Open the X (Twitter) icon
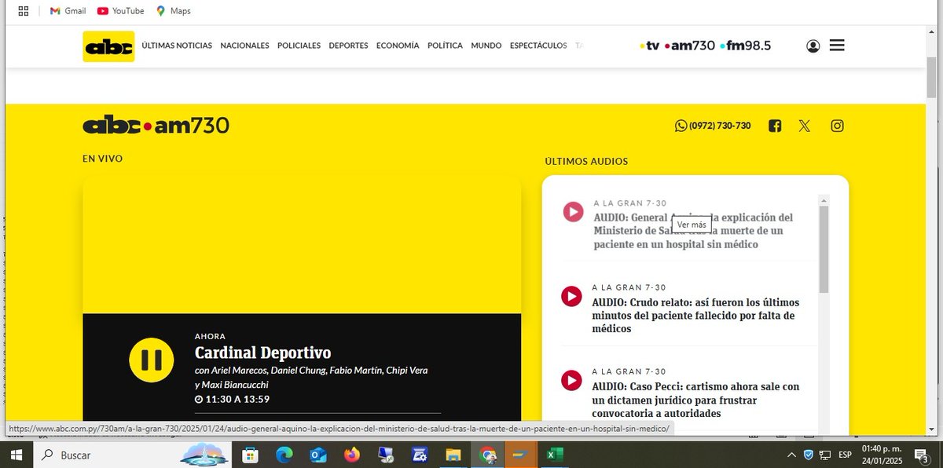This screenshot has height=468, width=943. coord(805,126)
